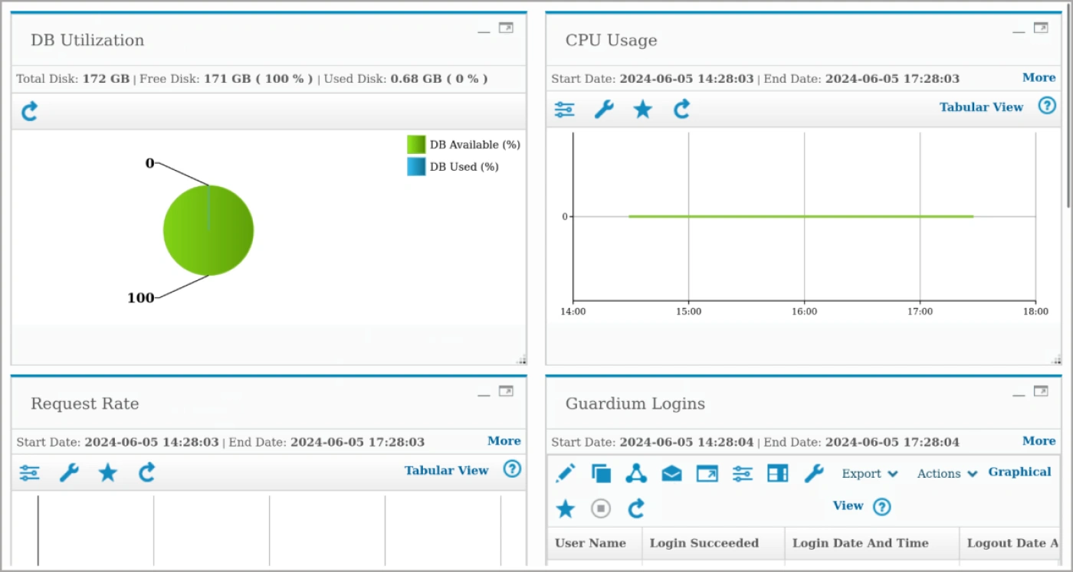Click the CPU Usage wrench configure icon
Screen dimensions: 1073x572
coord(604,109)
